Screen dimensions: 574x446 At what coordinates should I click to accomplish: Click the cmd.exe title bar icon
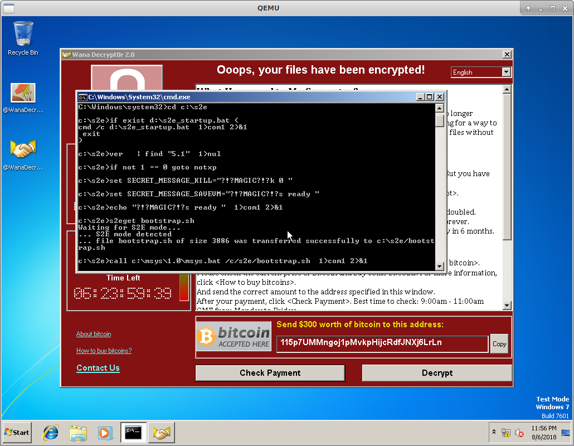pos(82,97)
